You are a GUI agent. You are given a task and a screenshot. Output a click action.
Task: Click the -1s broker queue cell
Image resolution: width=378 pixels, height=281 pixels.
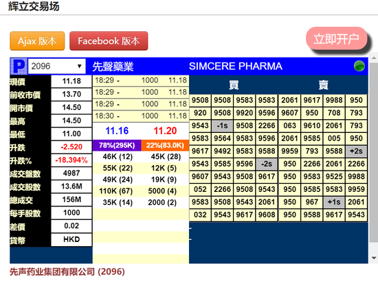pyautogui.click(x=222, y=125)
